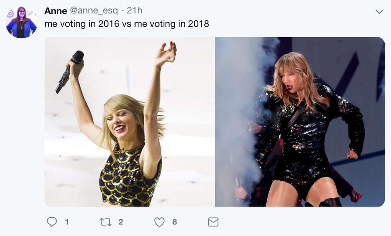The image size is (391, 236).
Task: Retweet the voting tweet using arrows icon
Action: click(x=106, y=222)
